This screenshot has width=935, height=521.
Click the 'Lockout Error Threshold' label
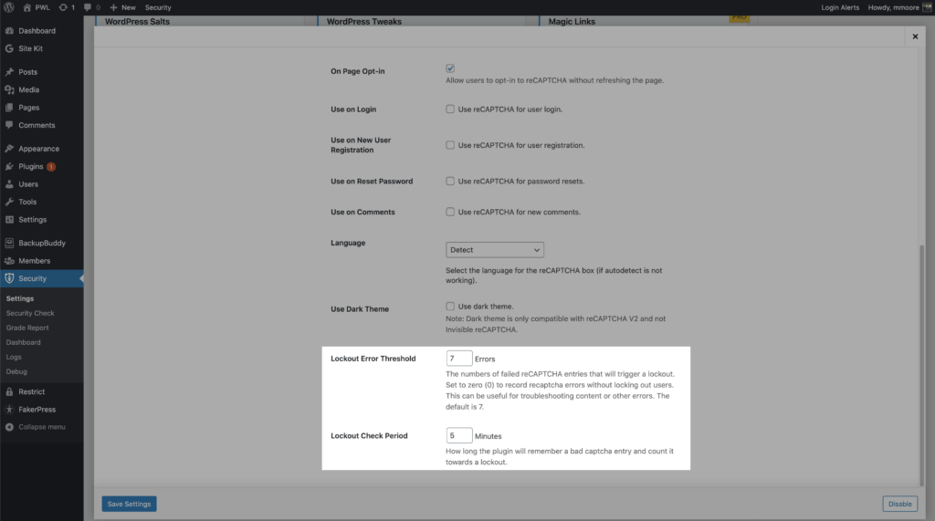(373, 359)
